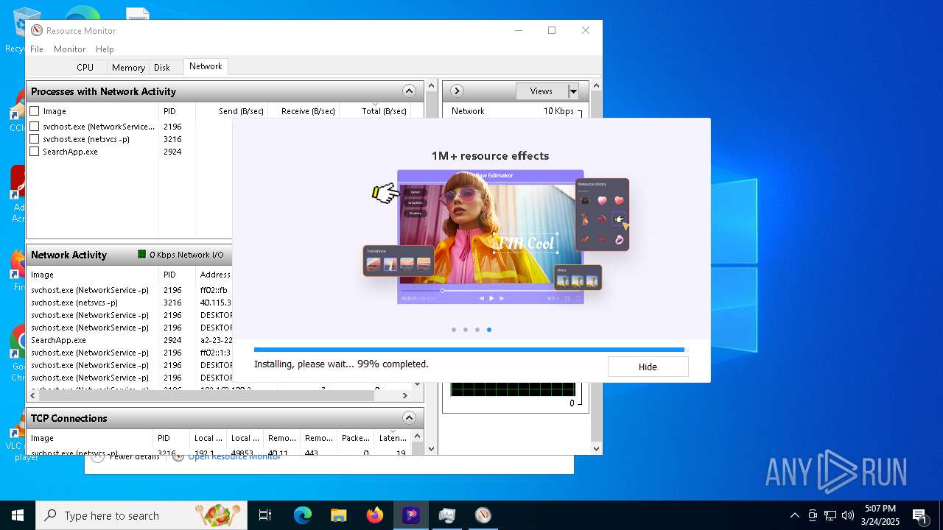
Task: Click Packet Loss column header in TCP Connections
Action: (x=356, y=438)
